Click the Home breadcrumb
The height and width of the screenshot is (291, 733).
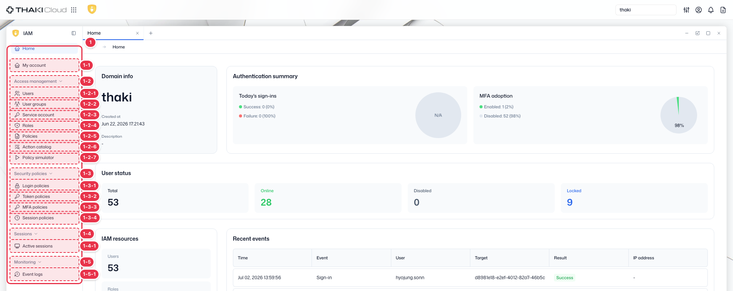[119, 47]
